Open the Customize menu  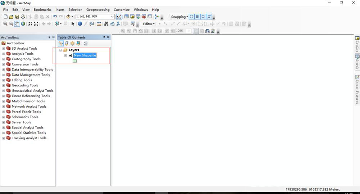(x=122, y=10)
